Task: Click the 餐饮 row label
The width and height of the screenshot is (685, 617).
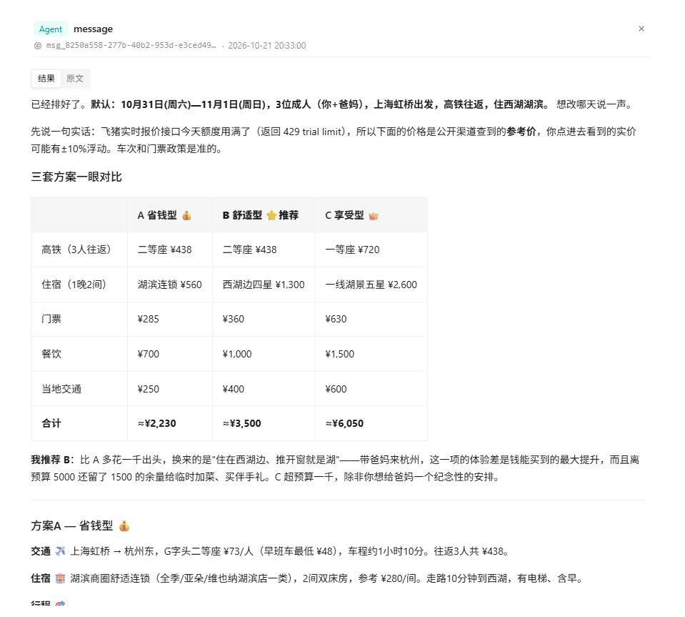Action: pyautogui.click(x=79, y=354)
